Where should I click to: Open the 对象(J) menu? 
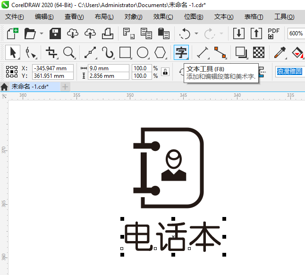click(x=134, y=17)
